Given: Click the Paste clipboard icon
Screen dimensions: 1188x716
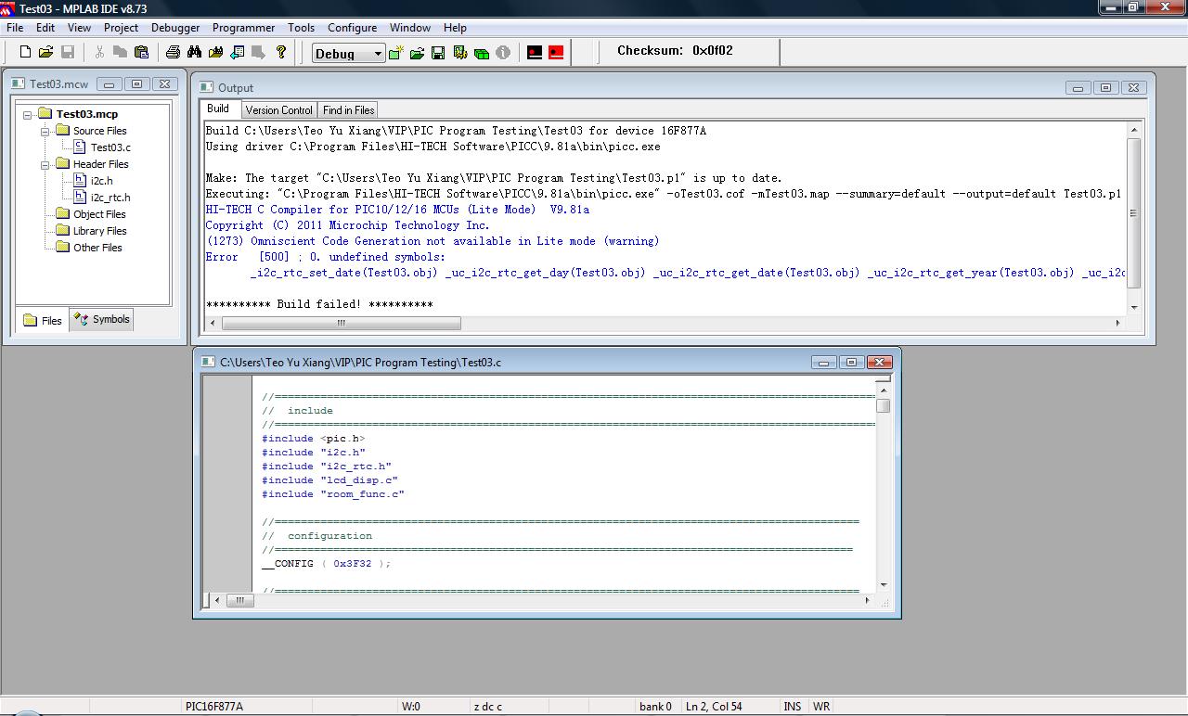Looking at the screenshot, I should pos(141,53).
